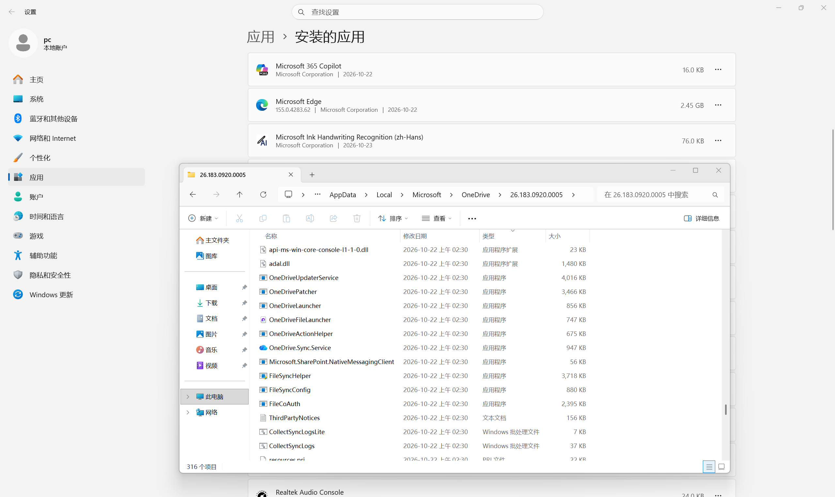The height and width of the screenshot is (497, 835).
Task: Click the File Explorer vertical scrollbar thumb
Action: pyautogui.click(x=726, y=410)
